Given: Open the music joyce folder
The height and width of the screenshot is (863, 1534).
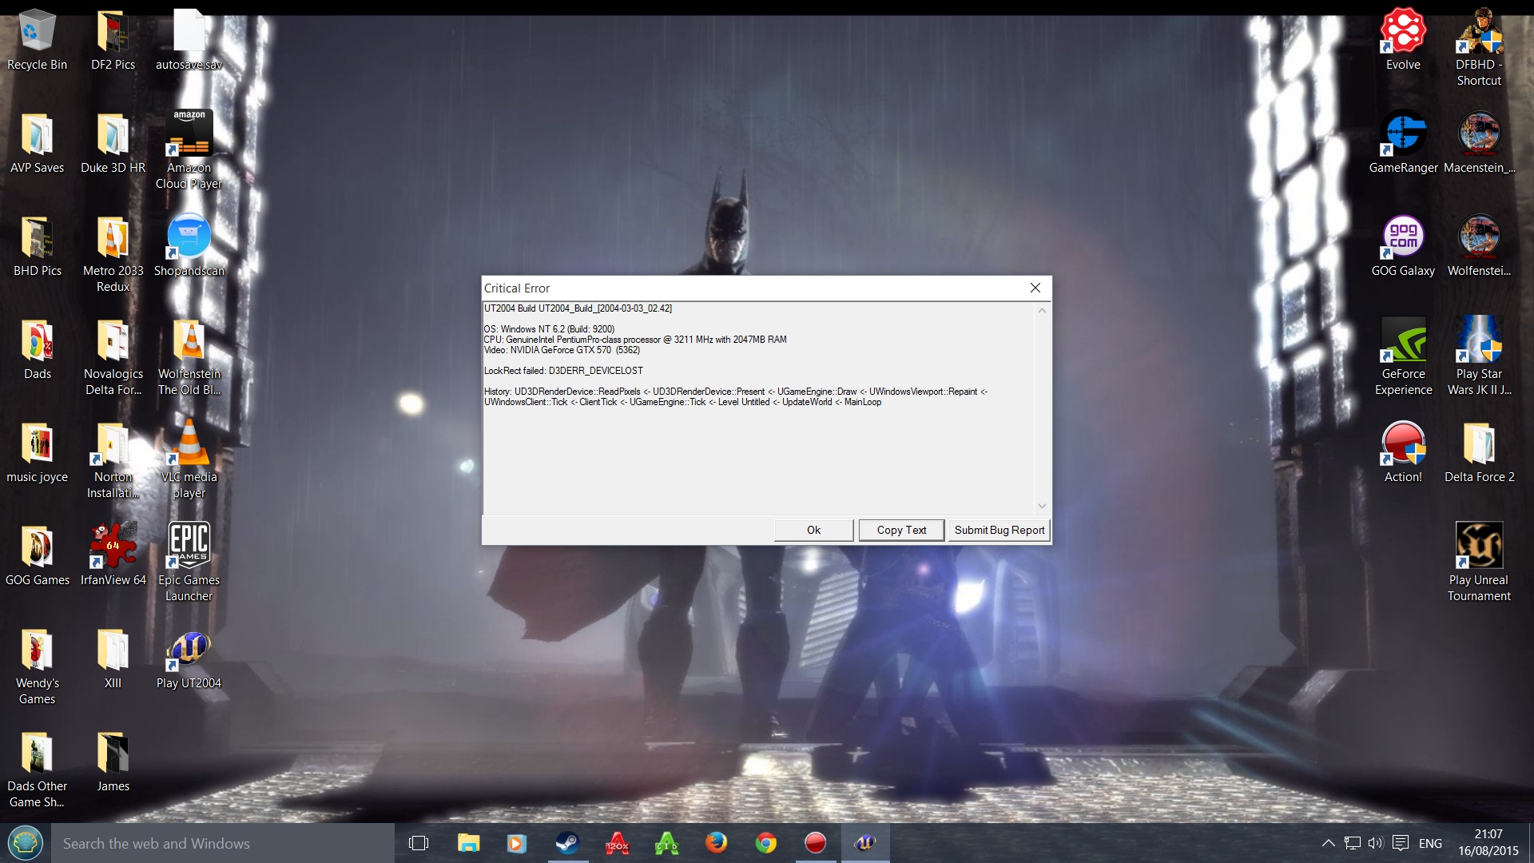Looking at the screenshot, I should tap(37, 452).
